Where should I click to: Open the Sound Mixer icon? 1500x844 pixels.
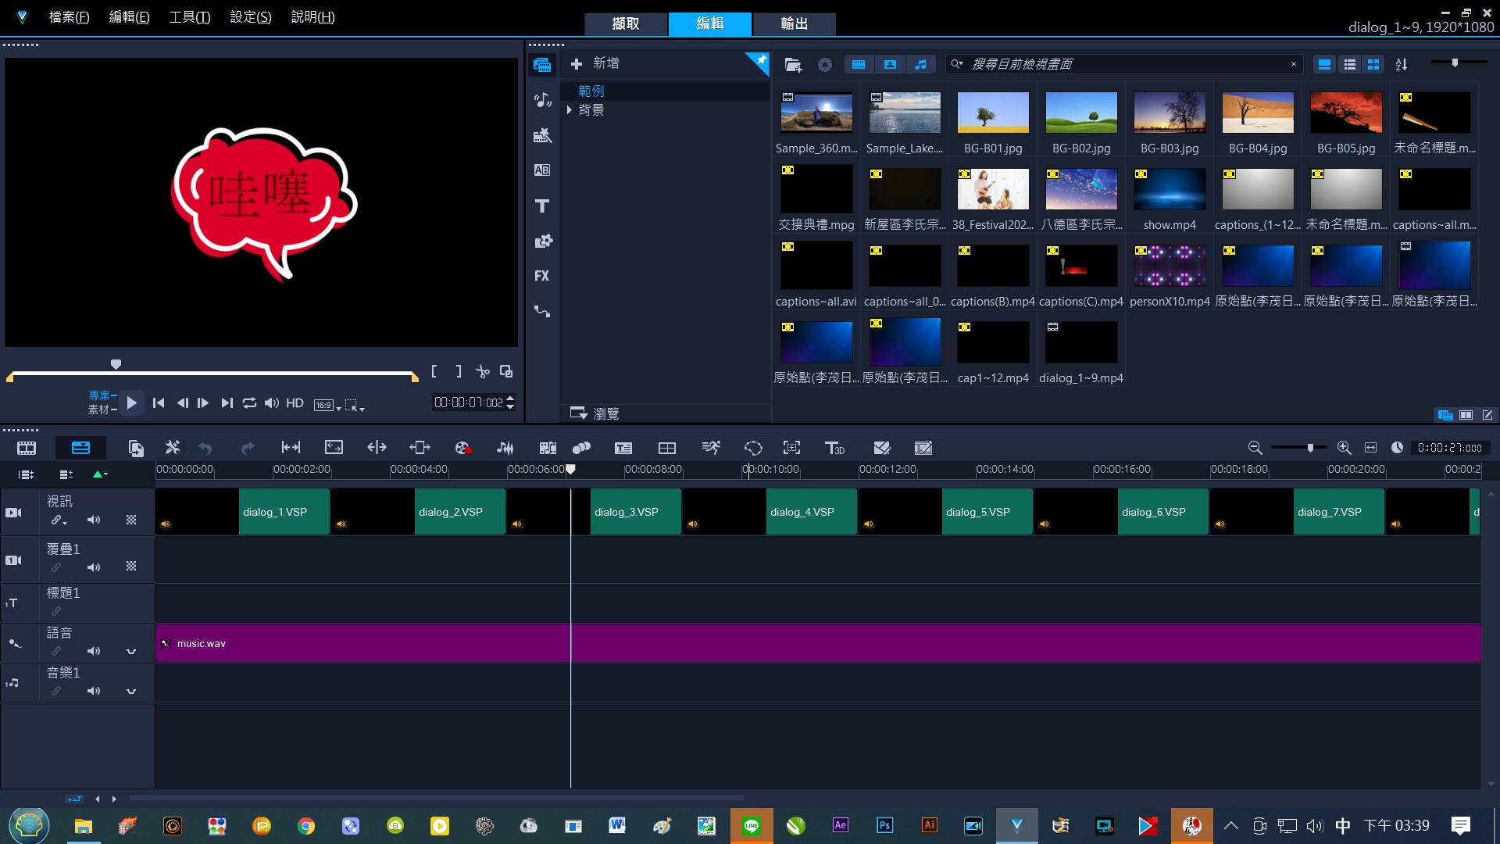click(x=505, y=448)
